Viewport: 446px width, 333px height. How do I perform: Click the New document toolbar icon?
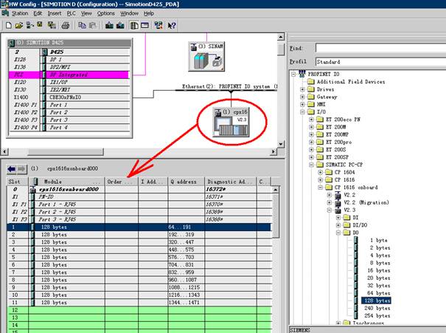pos(7,25)
